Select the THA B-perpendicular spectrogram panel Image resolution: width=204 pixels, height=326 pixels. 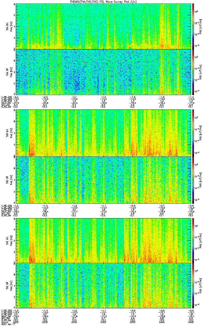103,26
